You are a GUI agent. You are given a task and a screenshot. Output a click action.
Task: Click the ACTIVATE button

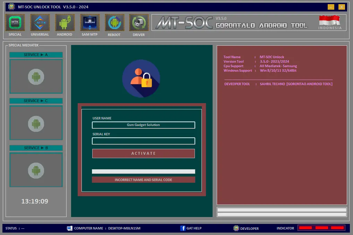pos(144,153)
